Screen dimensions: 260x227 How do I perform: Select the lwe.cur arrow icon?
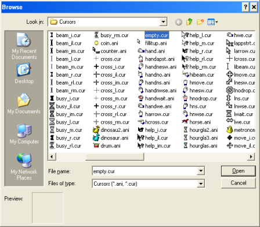coord(229,121)
